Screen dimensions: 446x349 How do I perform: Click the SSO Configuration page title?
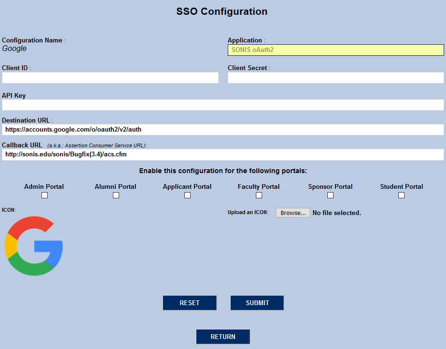pyautogui.click(x=222, y=11)
